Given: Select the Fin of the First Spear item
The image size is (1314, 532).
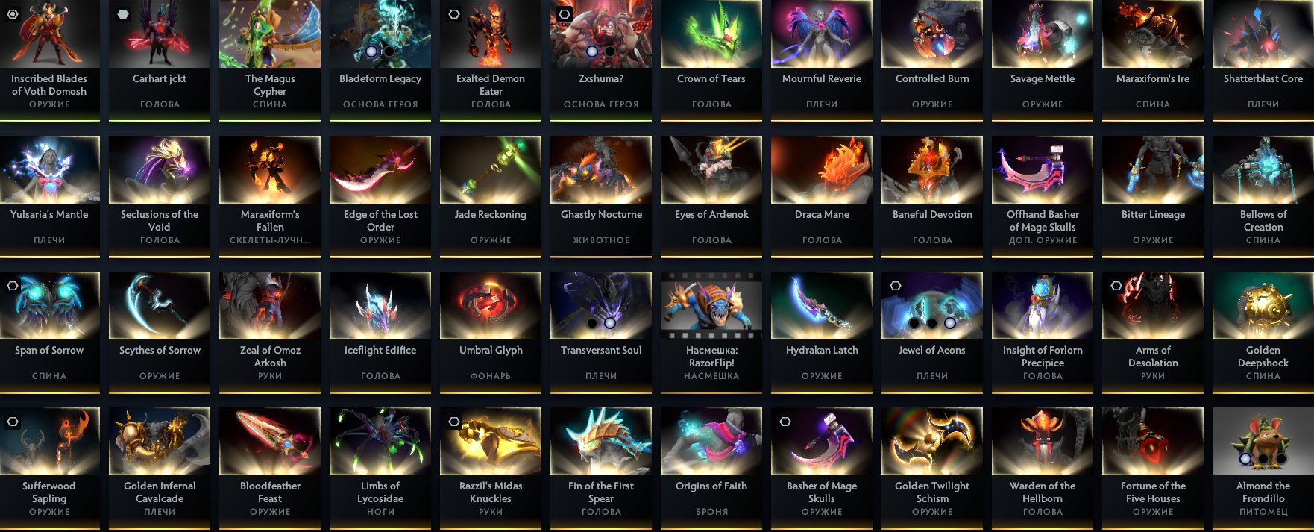Looking at the screenshot, I should click(x=601, y=468).
